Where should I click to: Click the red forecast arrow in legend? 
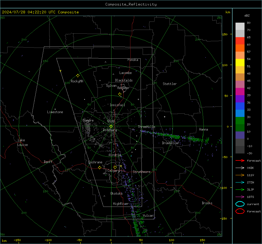coord(240,160)
